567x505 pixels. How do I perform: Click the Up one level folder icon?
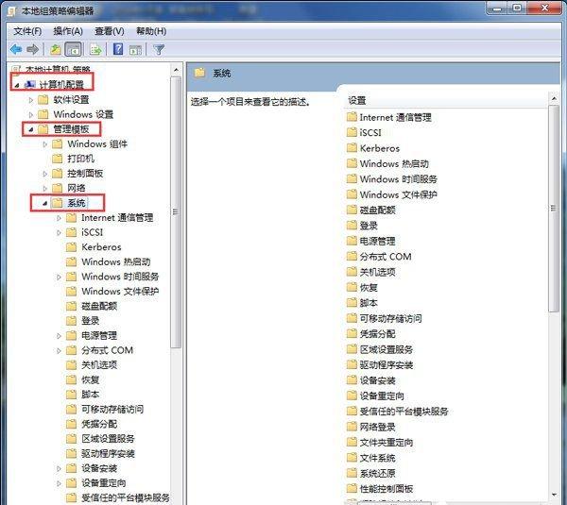56,49
